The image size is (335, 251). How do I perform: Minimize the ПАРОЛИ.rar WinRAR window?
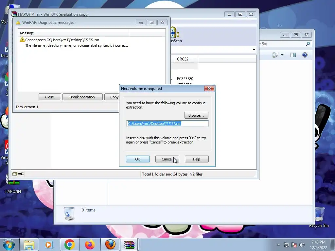229,14
